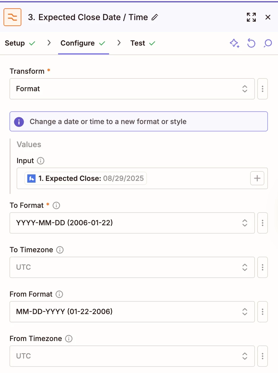Click plus button in Input field

tap(257, 178)
